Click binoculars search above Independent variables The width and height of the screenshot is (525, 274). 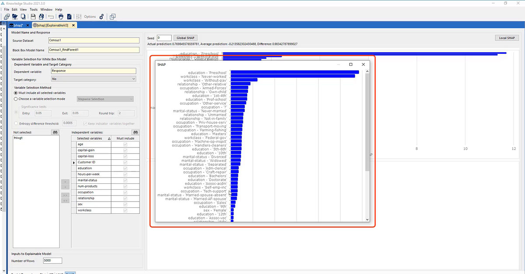tap(136, 132)
